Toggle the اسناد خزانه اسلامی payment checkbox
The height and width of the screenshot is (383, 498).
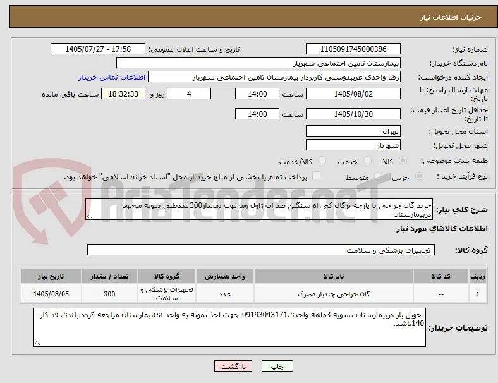[317, 176]
